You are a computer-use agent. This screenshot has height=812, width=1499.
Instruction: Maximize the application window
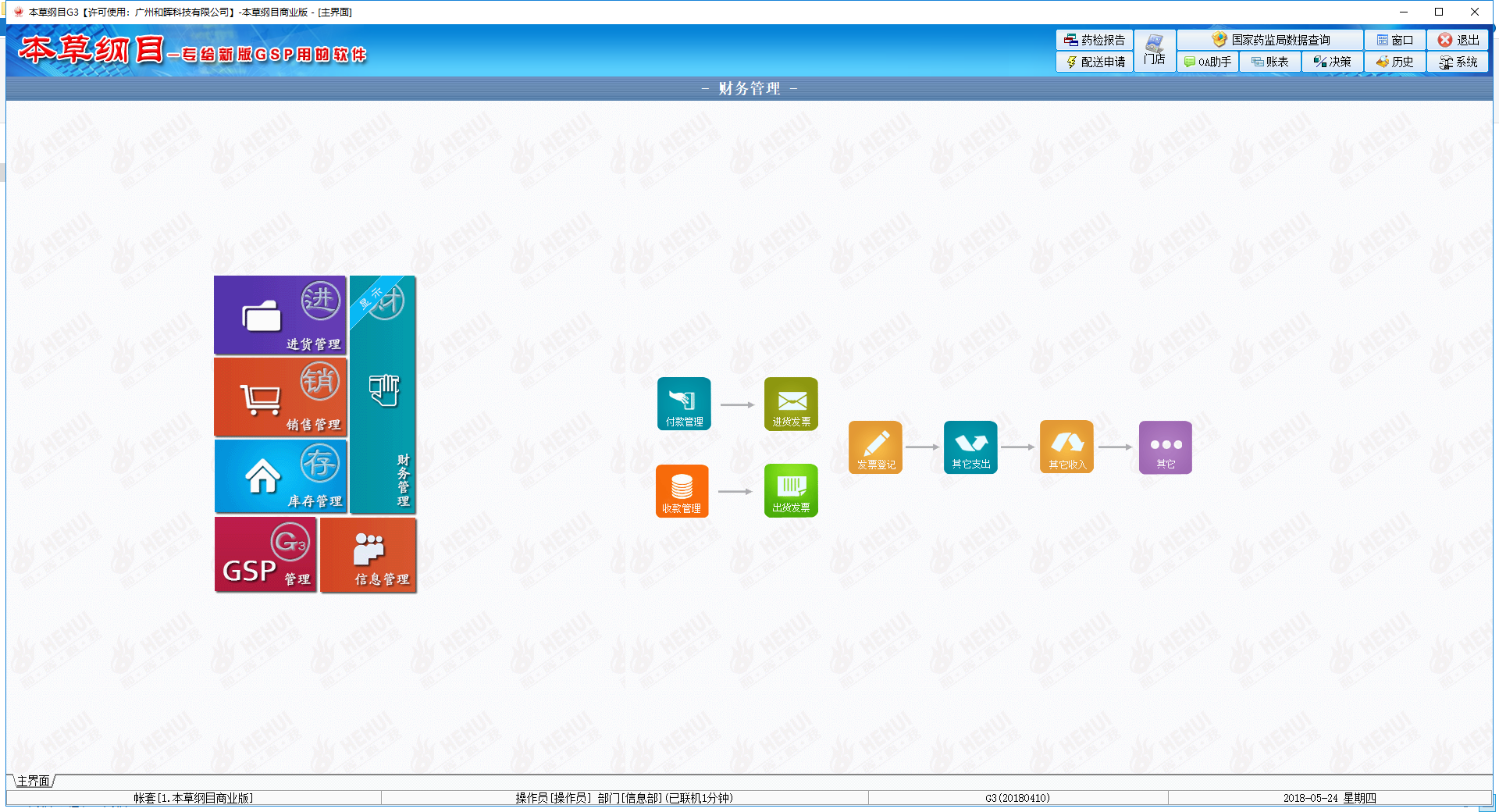[1439, 12]
